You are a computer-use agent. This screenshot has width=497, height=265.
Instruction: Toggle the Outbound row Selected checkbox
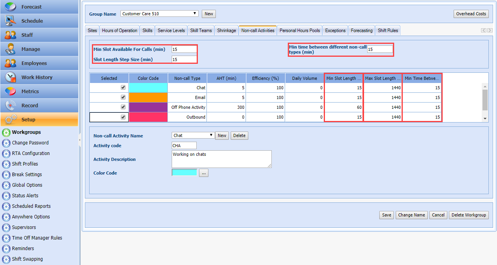point(123,117)
